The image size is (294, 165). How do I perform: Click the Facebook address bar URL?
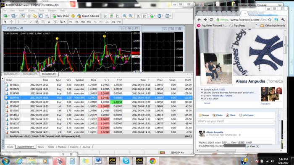(x=244, y=20)
